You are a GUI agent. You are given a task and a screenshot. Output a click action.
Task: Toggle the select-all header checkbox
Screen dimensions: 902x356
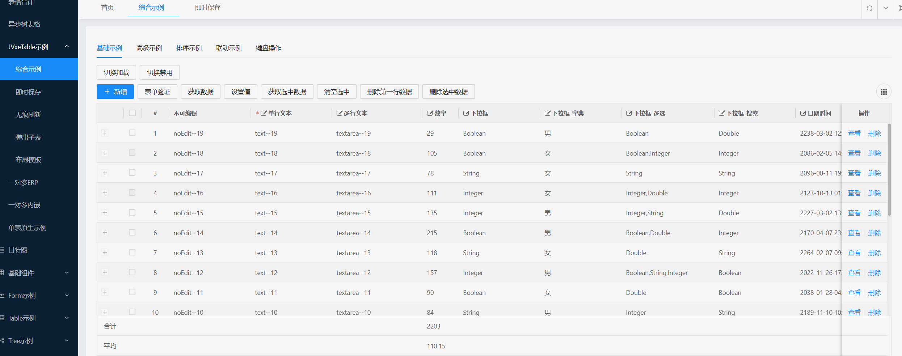tap(132, 113)
